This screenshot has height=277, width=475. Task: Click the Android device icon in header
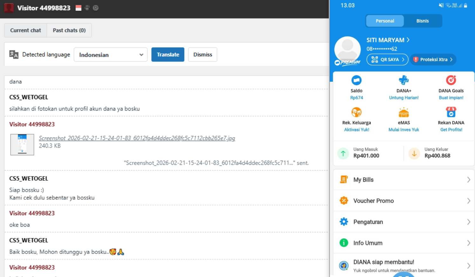pyautogui.click(x=87, y=8)
